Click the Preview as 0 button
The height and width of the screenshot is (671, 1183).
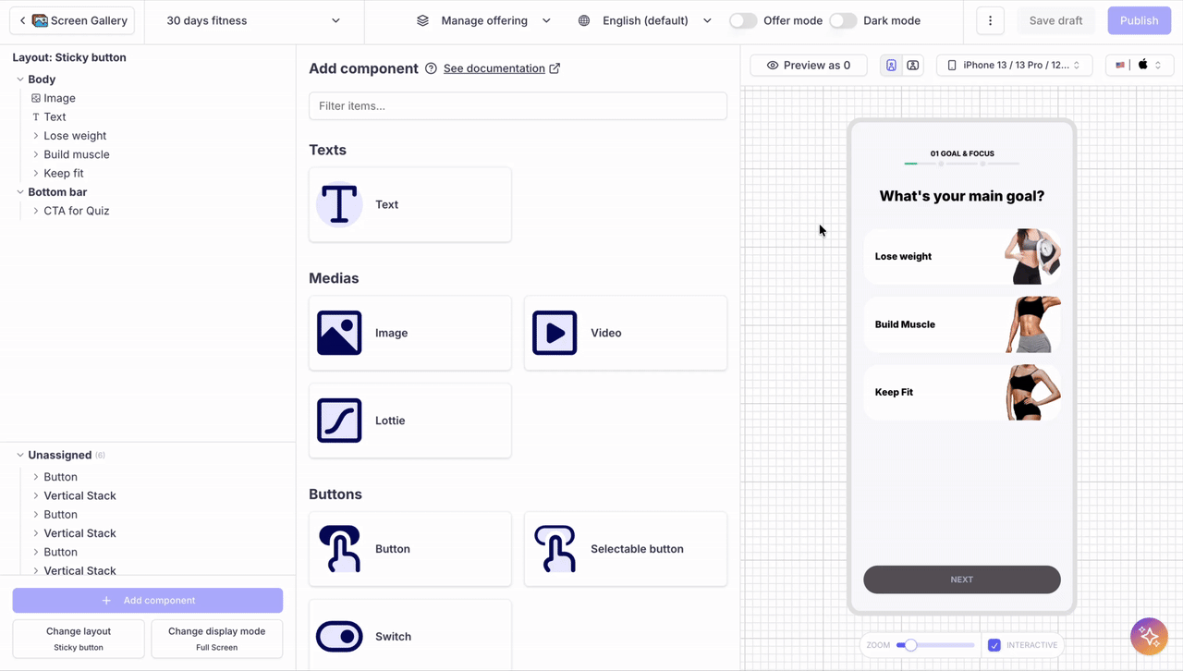point(808,66)
